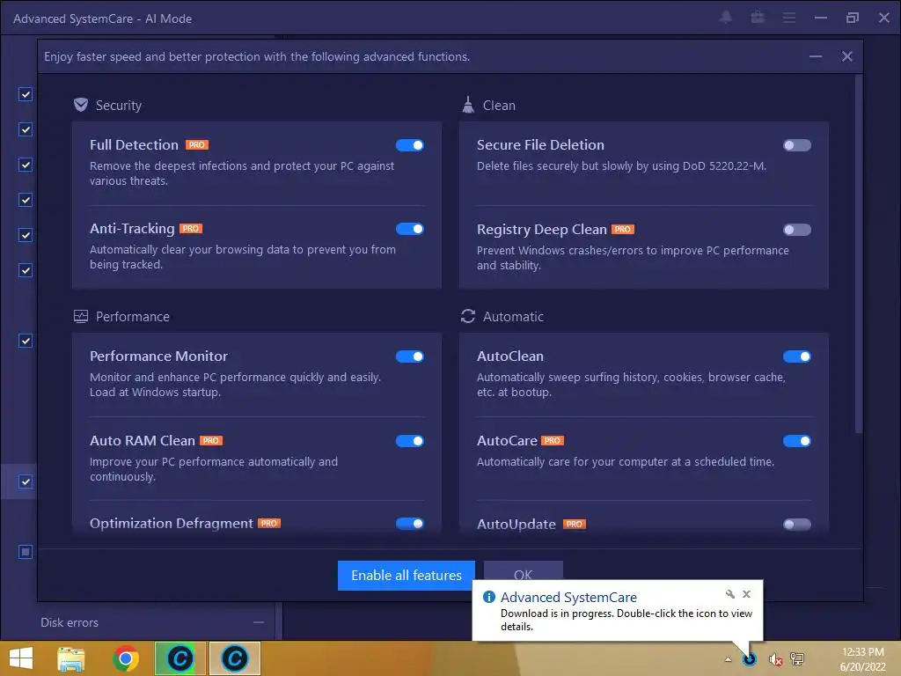901x676 pixels.
Task: Select the AutoClean heading text
Action: [510, 356]
